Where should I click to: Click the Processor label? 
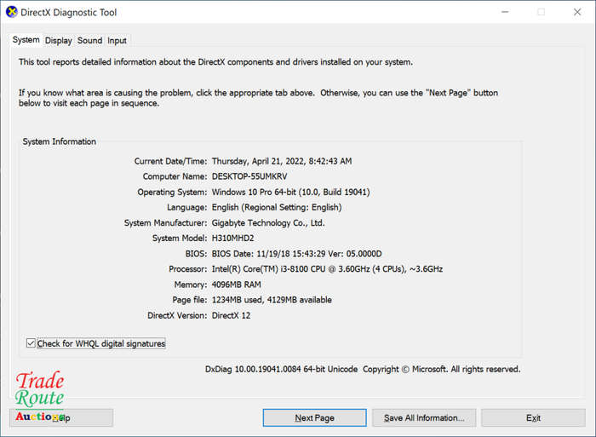click(x=188, y=269)
